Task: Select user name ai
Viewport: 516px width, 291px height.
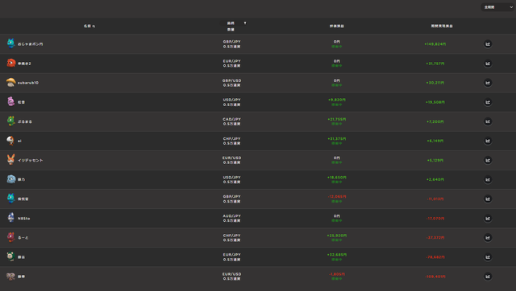Action: [19, 141]
